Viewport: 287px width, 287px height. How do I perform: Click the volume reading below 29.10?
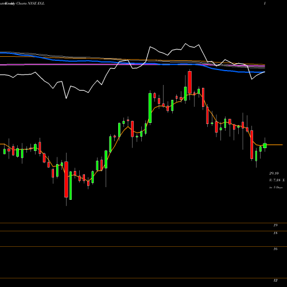tap(277, 180)
